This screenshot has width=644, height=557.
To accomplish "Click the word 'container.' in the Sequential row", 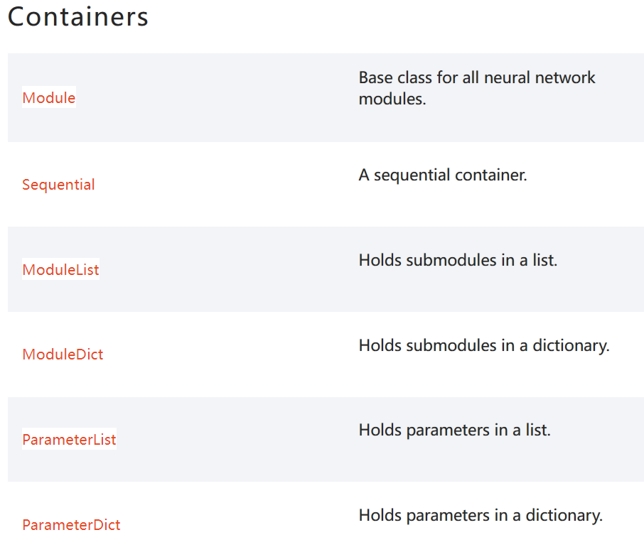I will tap(490, 175).
